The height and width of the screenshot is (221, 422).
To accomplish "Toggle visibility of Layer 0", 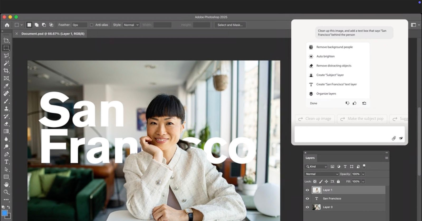I will (x=307, y=207).
